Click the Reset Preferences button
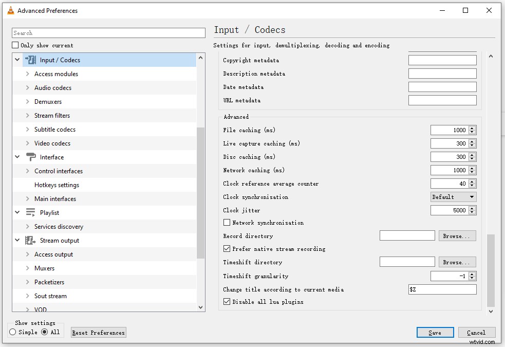Image resolution: width=505 pixels, height=347 pixels. (98, 333)
